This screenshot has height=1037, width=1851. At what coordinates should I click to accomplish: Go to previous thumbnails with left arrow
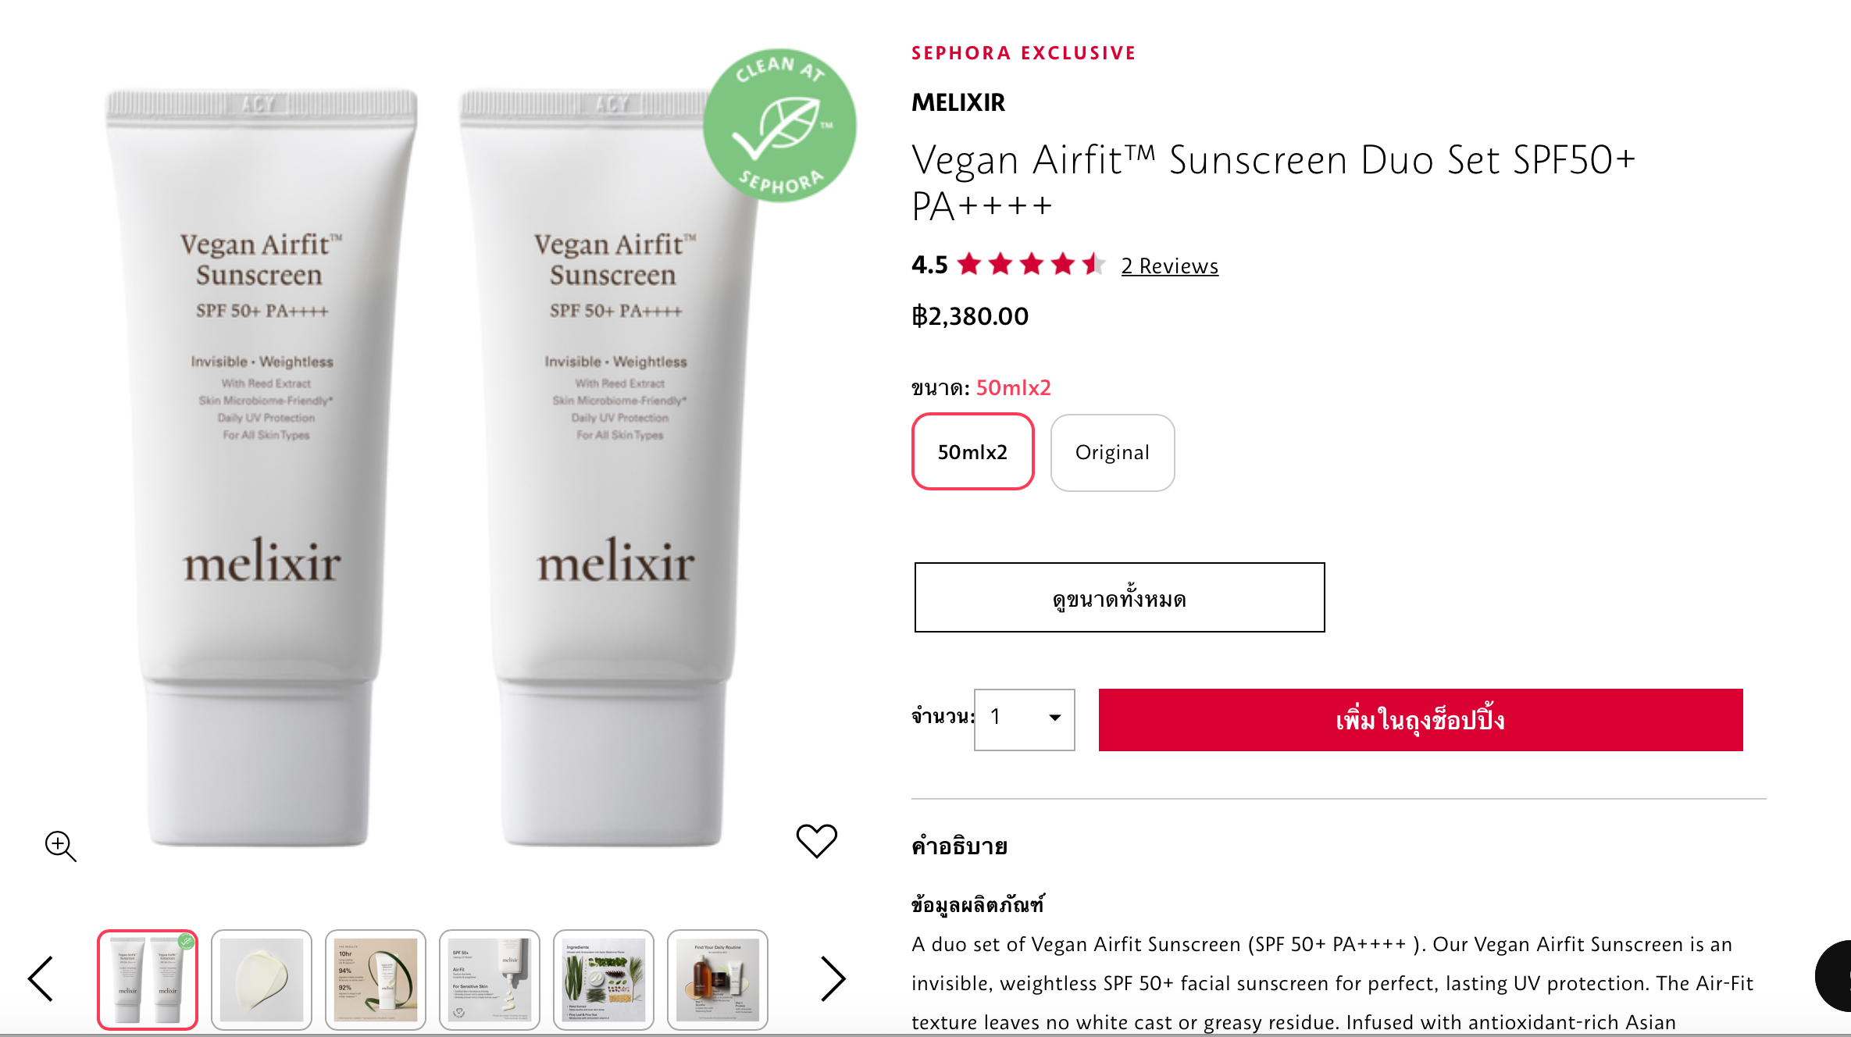click(x=41, y=978)
